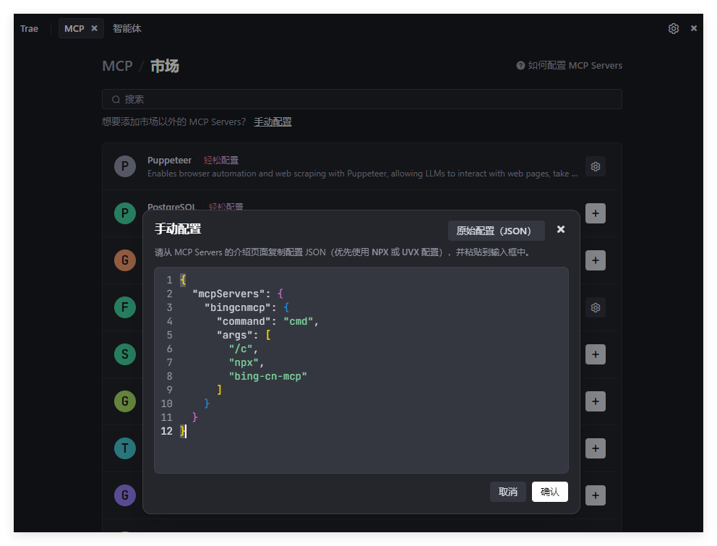717x546 pixels.
Task: Switch to the 智能体 tab
Action: tap(127, 28)
